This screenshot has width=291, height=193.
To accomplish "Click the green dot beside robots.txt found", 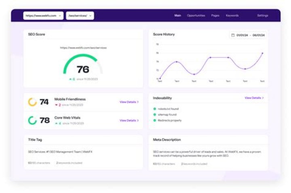I will 155,109.
